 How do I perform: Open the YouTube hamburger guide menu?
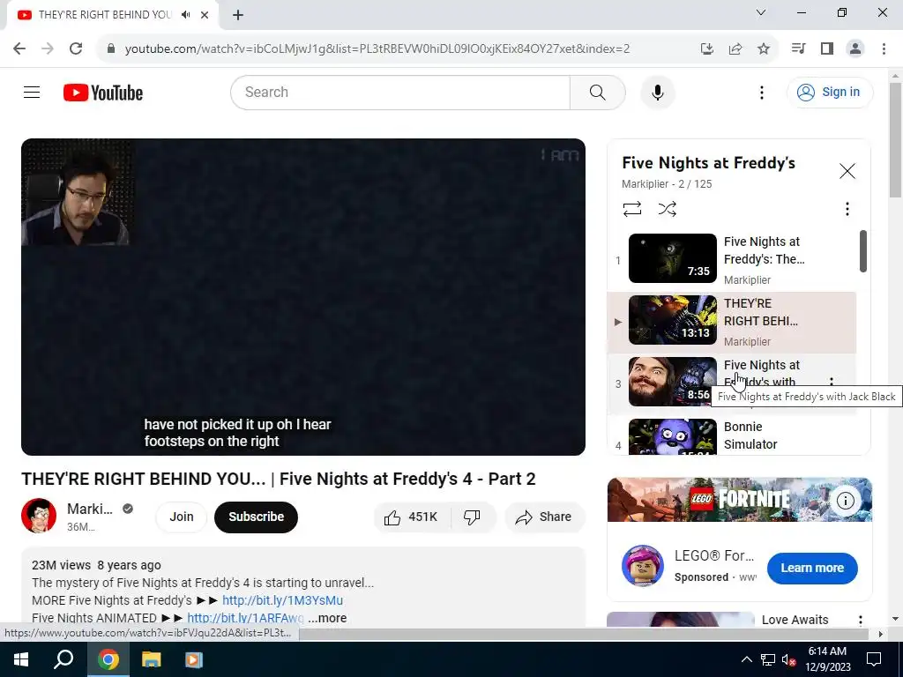[32, 92]
